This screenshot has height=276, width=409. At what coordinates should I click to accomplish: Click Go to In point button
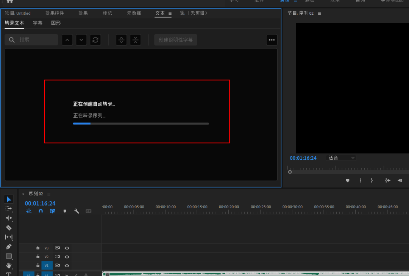coord(388,180)
